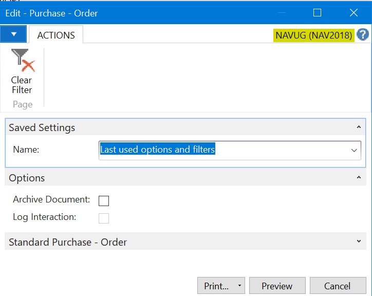The image size is (372, 296).
Task: Collapse the Options section chevron
Action: coord(358,177)
